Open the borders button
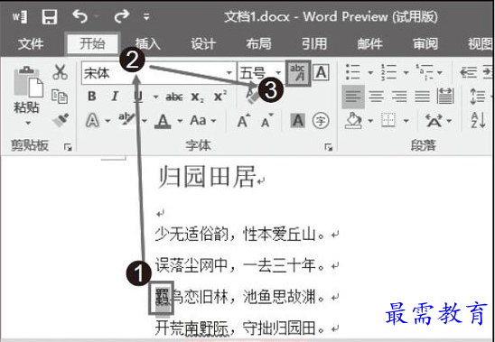495x342 pixels. (x=389, y=121)
